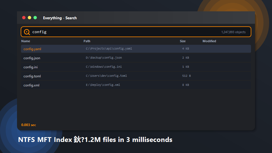
Task: Click the 'Everything - Search' window title
Action: pyautogui.click(x=60, y=18)
